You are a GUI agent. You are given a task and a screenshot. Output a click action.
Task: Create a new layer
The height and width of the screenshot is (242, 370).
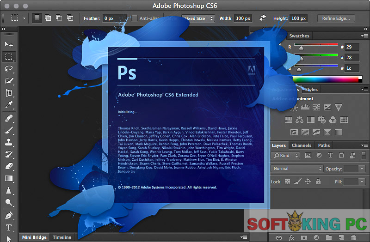click(x=341, y=237)
